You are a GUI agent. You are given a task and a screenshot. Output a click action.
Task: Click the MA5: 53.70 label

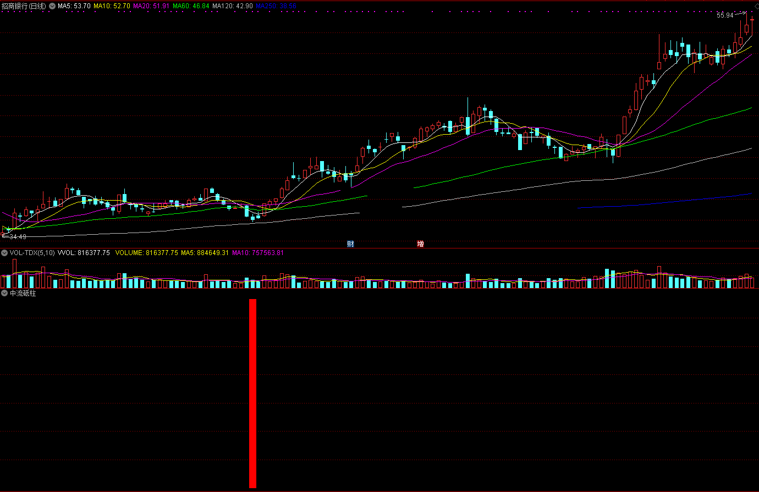click(74, 6)
